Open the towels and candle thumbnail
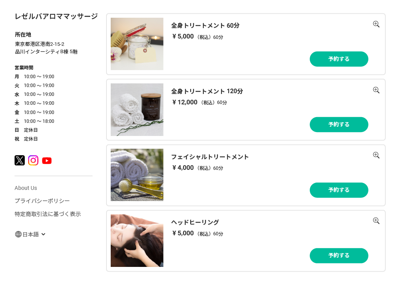 [137, 109]
